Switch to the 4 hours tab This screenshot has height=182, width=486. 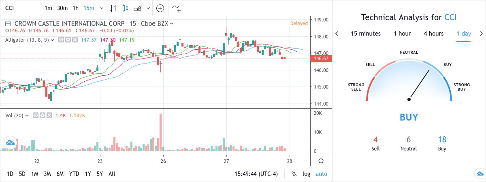point(434,34)
